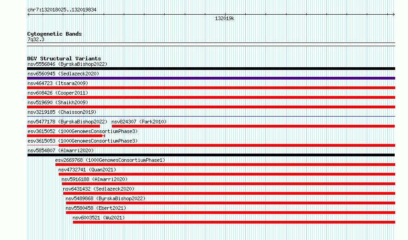Screen dimensions: 408x240
Task: Open nsv5916188 (Almarri2020) label
Action: (x=94, y=179)
